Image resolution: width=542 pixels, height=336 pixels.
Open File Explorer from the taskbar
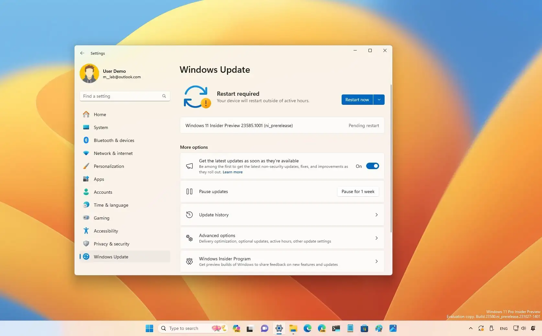tap(293, 328)
